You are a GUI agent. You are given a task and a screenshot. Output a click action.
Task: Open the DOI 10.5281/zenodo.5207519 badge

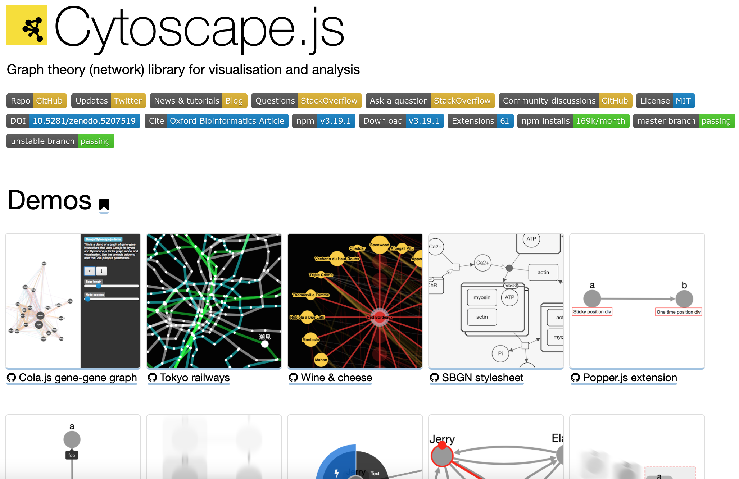[x=73, y=121]
